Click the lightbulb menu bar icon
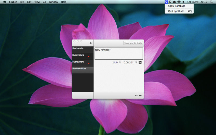216x135 pixels. [166, 2]
